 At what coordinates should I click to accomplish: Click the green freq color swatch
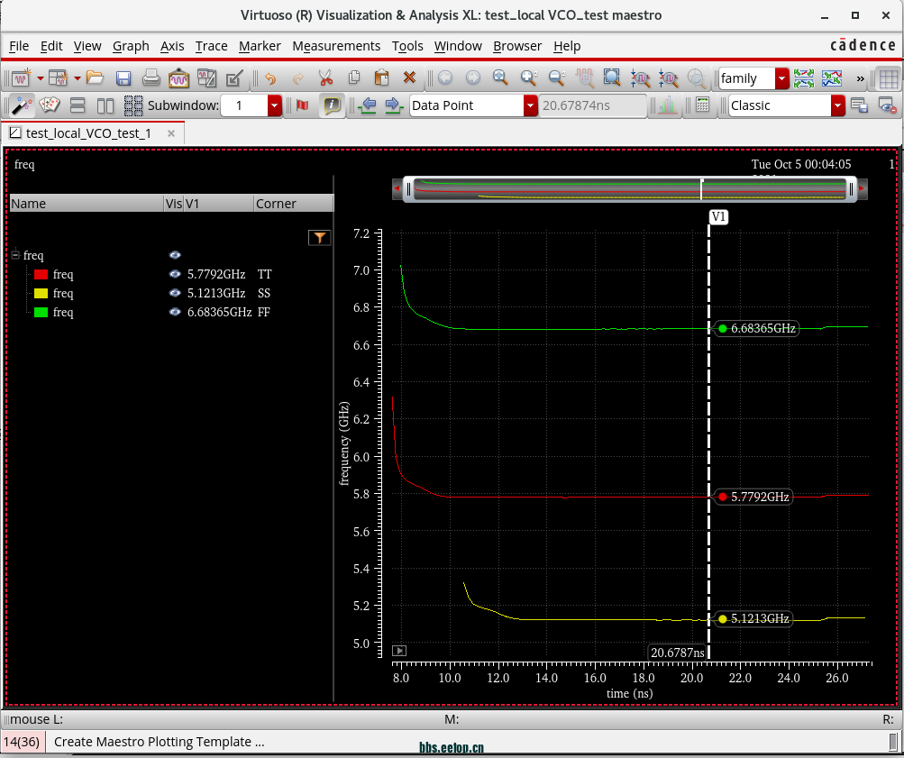[x=41, y=313]
